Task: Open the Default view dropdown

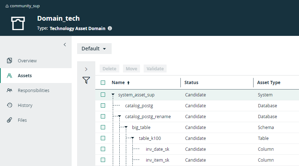Action: pos(94,49)
